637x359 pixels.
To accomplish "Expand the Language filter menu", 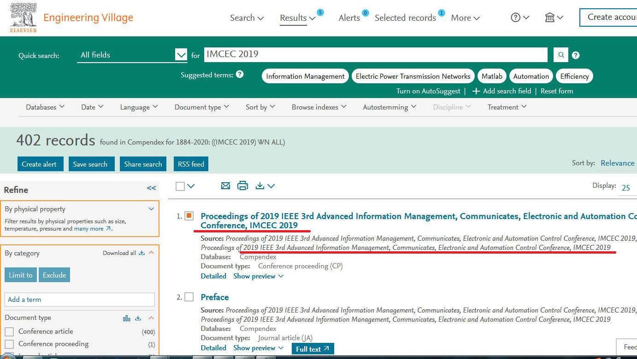I will [139, 107].
